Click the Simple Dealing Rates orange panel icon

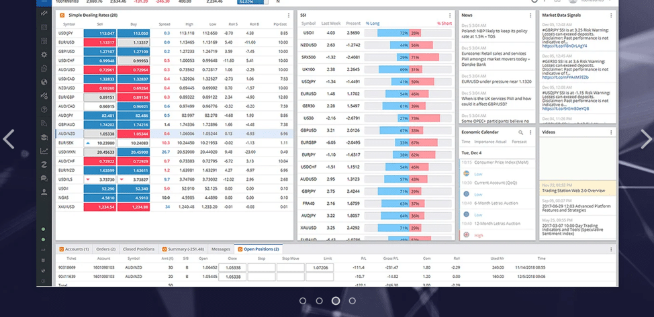pyautogui.click(x=62, y=15)
